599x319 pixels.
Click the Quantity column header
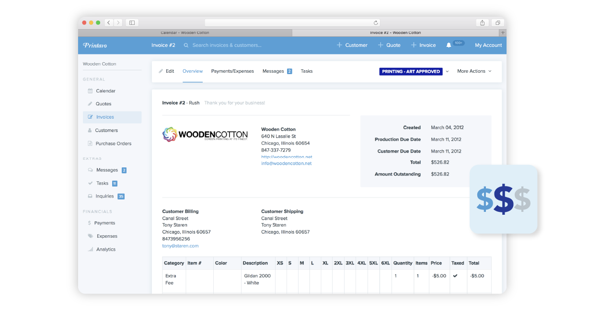click(403, 263)
